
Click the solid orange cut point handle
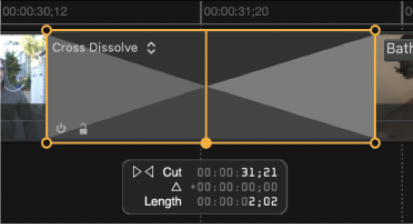(206, 143)
